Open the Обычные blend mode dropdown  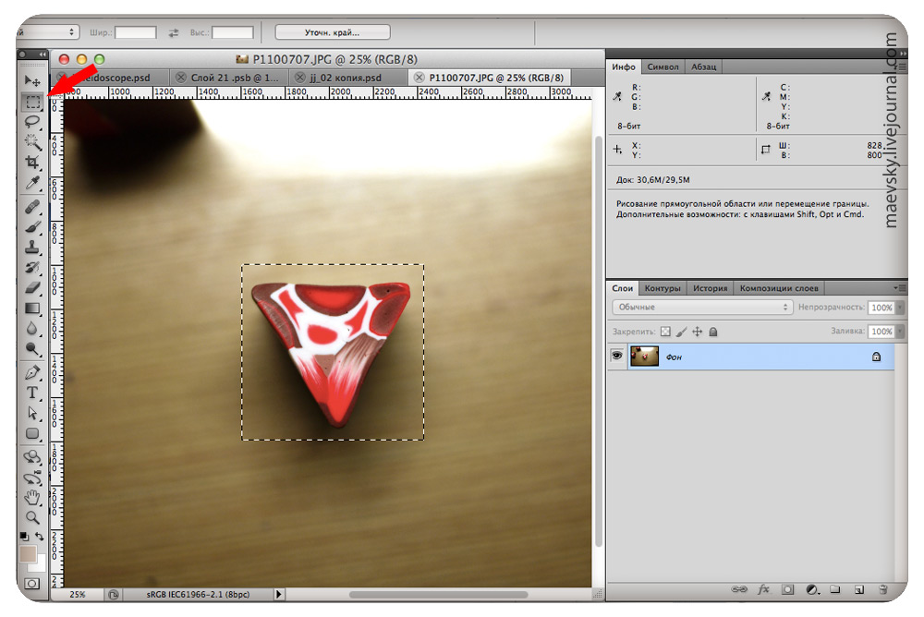coord(701,307)
